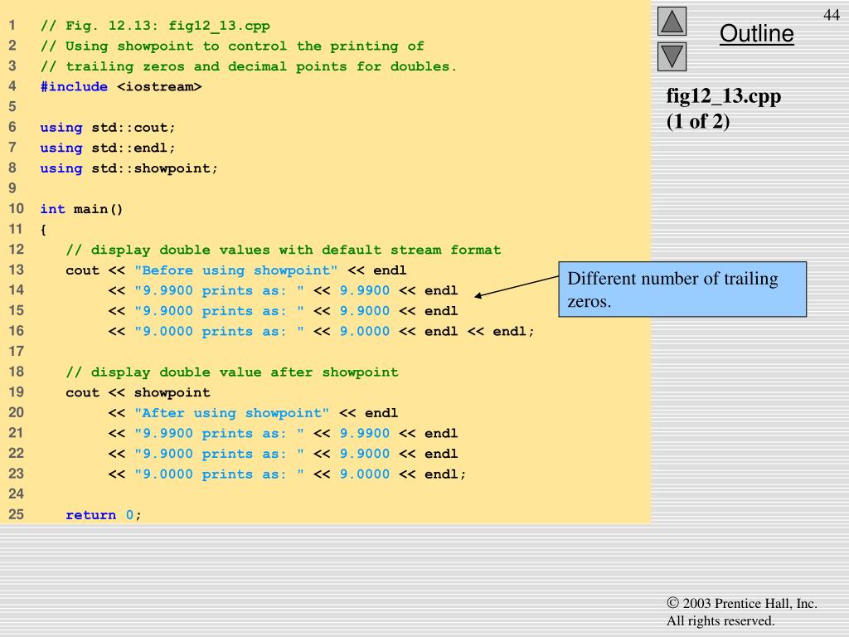Click the 'cout << showpoint' line
Screen dimensions: 849x637
tap(138, 392)
